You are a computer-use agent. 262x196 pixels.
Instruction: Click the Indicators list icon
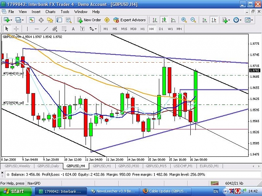(225, 20)
